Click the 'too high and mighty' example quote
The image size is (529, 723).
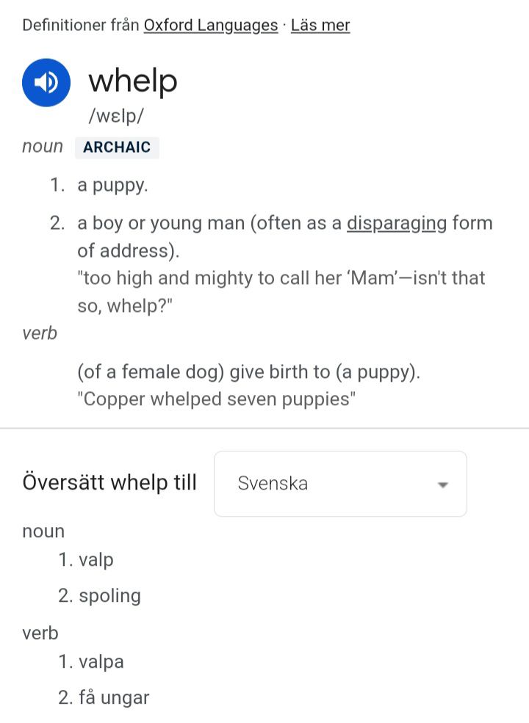click(281, 278)
